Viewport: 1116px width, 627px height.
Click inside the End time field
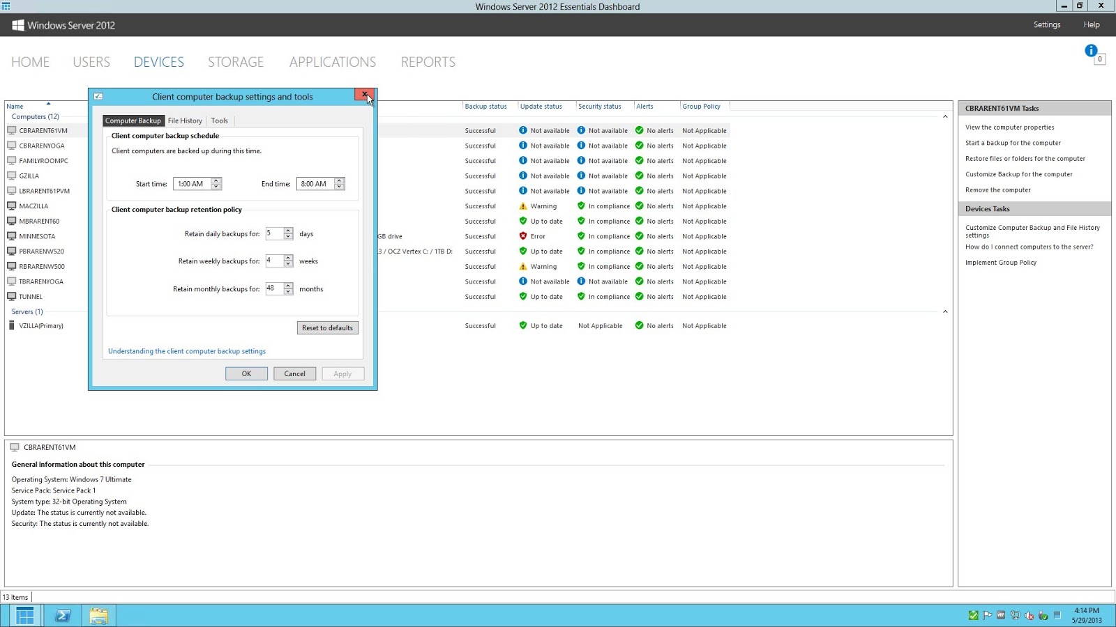click(x=315, y=183)
